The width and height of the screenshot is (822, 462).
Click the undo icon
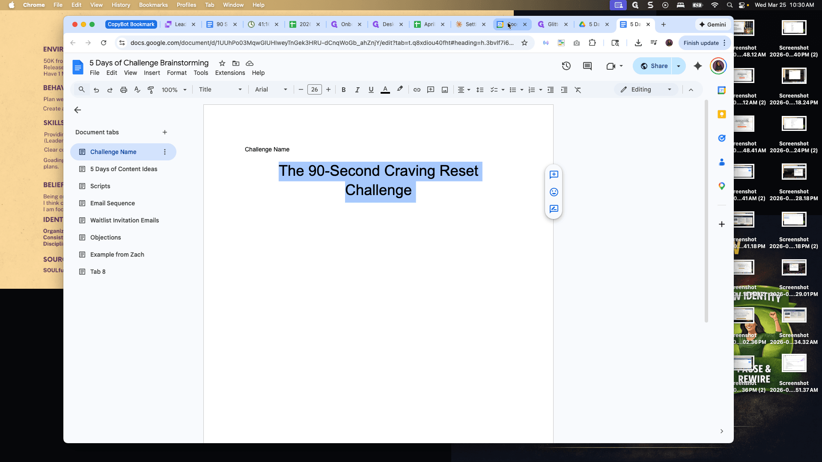[x=96, y=90]
